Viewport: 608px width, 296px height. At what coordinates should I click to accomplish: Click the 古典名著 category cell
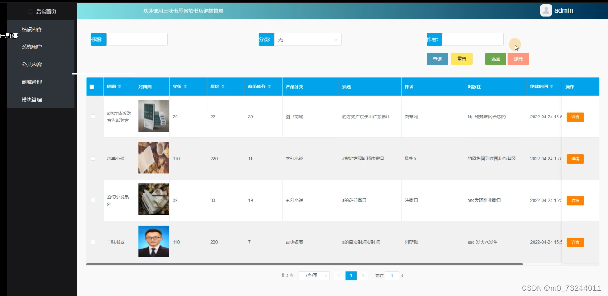click(294, 242)
